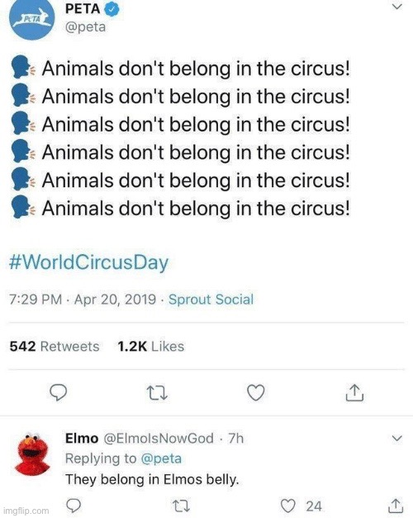Viewport: 413px width, 518px height.
Task: Retweet Elmo's reply
Action: (182, 506)
